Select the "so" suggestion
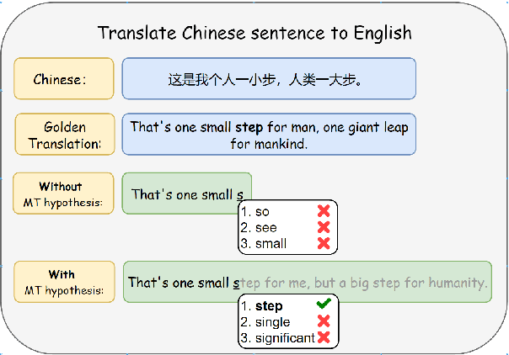509x355 pixels. 262,212
